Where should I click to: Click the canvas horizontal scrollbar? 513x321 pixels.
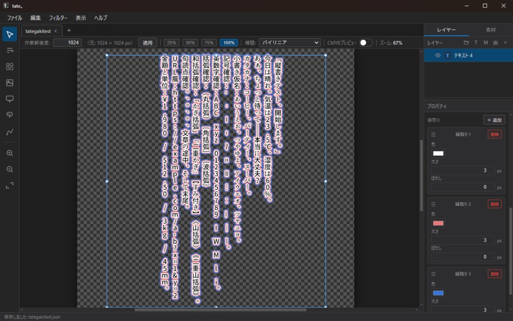[x=221, y=309]
